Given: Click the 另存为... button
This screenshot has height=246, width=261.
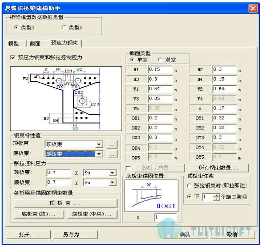Looking at the screenshot, I should tap(75, 235).
